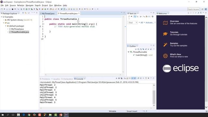The image size is (208, 117).
Task: Collapse ThreadRunnable node in Outline
Action: tap(128, 52)
